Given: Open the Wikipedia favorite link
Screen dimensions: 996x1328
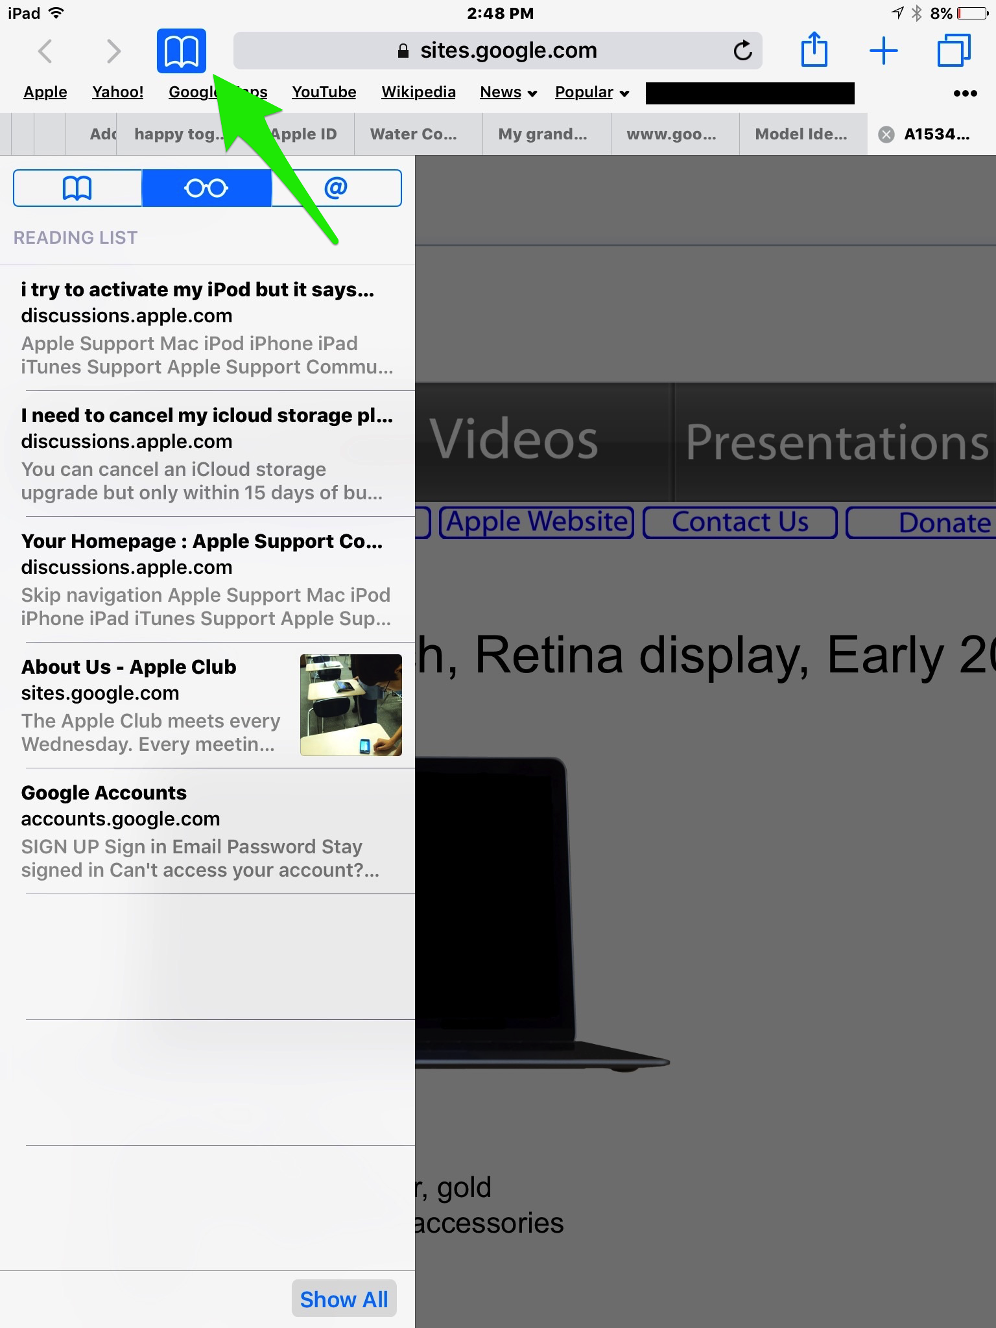Looking at the screenshot, I should coord(418,93).
